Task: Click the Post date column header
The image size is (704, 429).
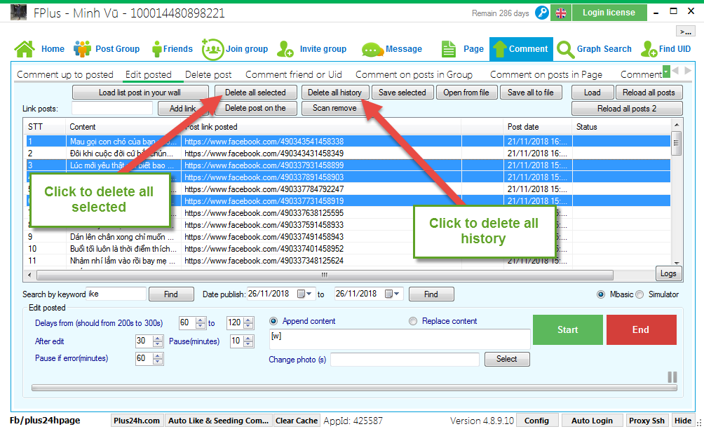Action: [538, 127]
